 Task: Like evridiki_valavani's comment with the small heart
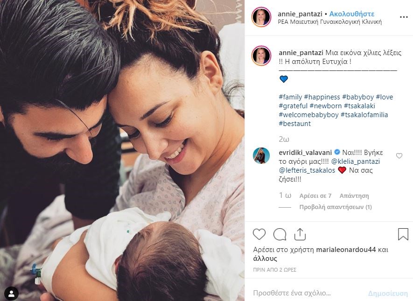(x=399, y=156)
